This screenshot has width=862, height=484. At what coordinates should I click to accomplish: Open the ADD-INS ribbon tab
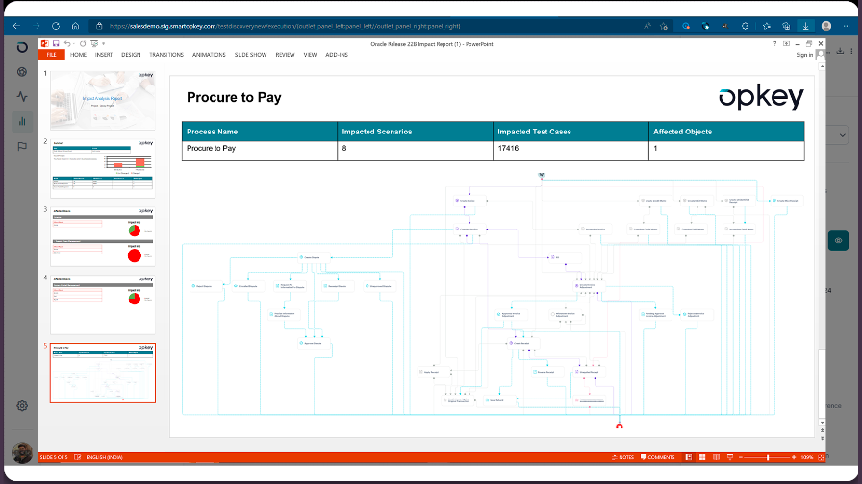337,55
